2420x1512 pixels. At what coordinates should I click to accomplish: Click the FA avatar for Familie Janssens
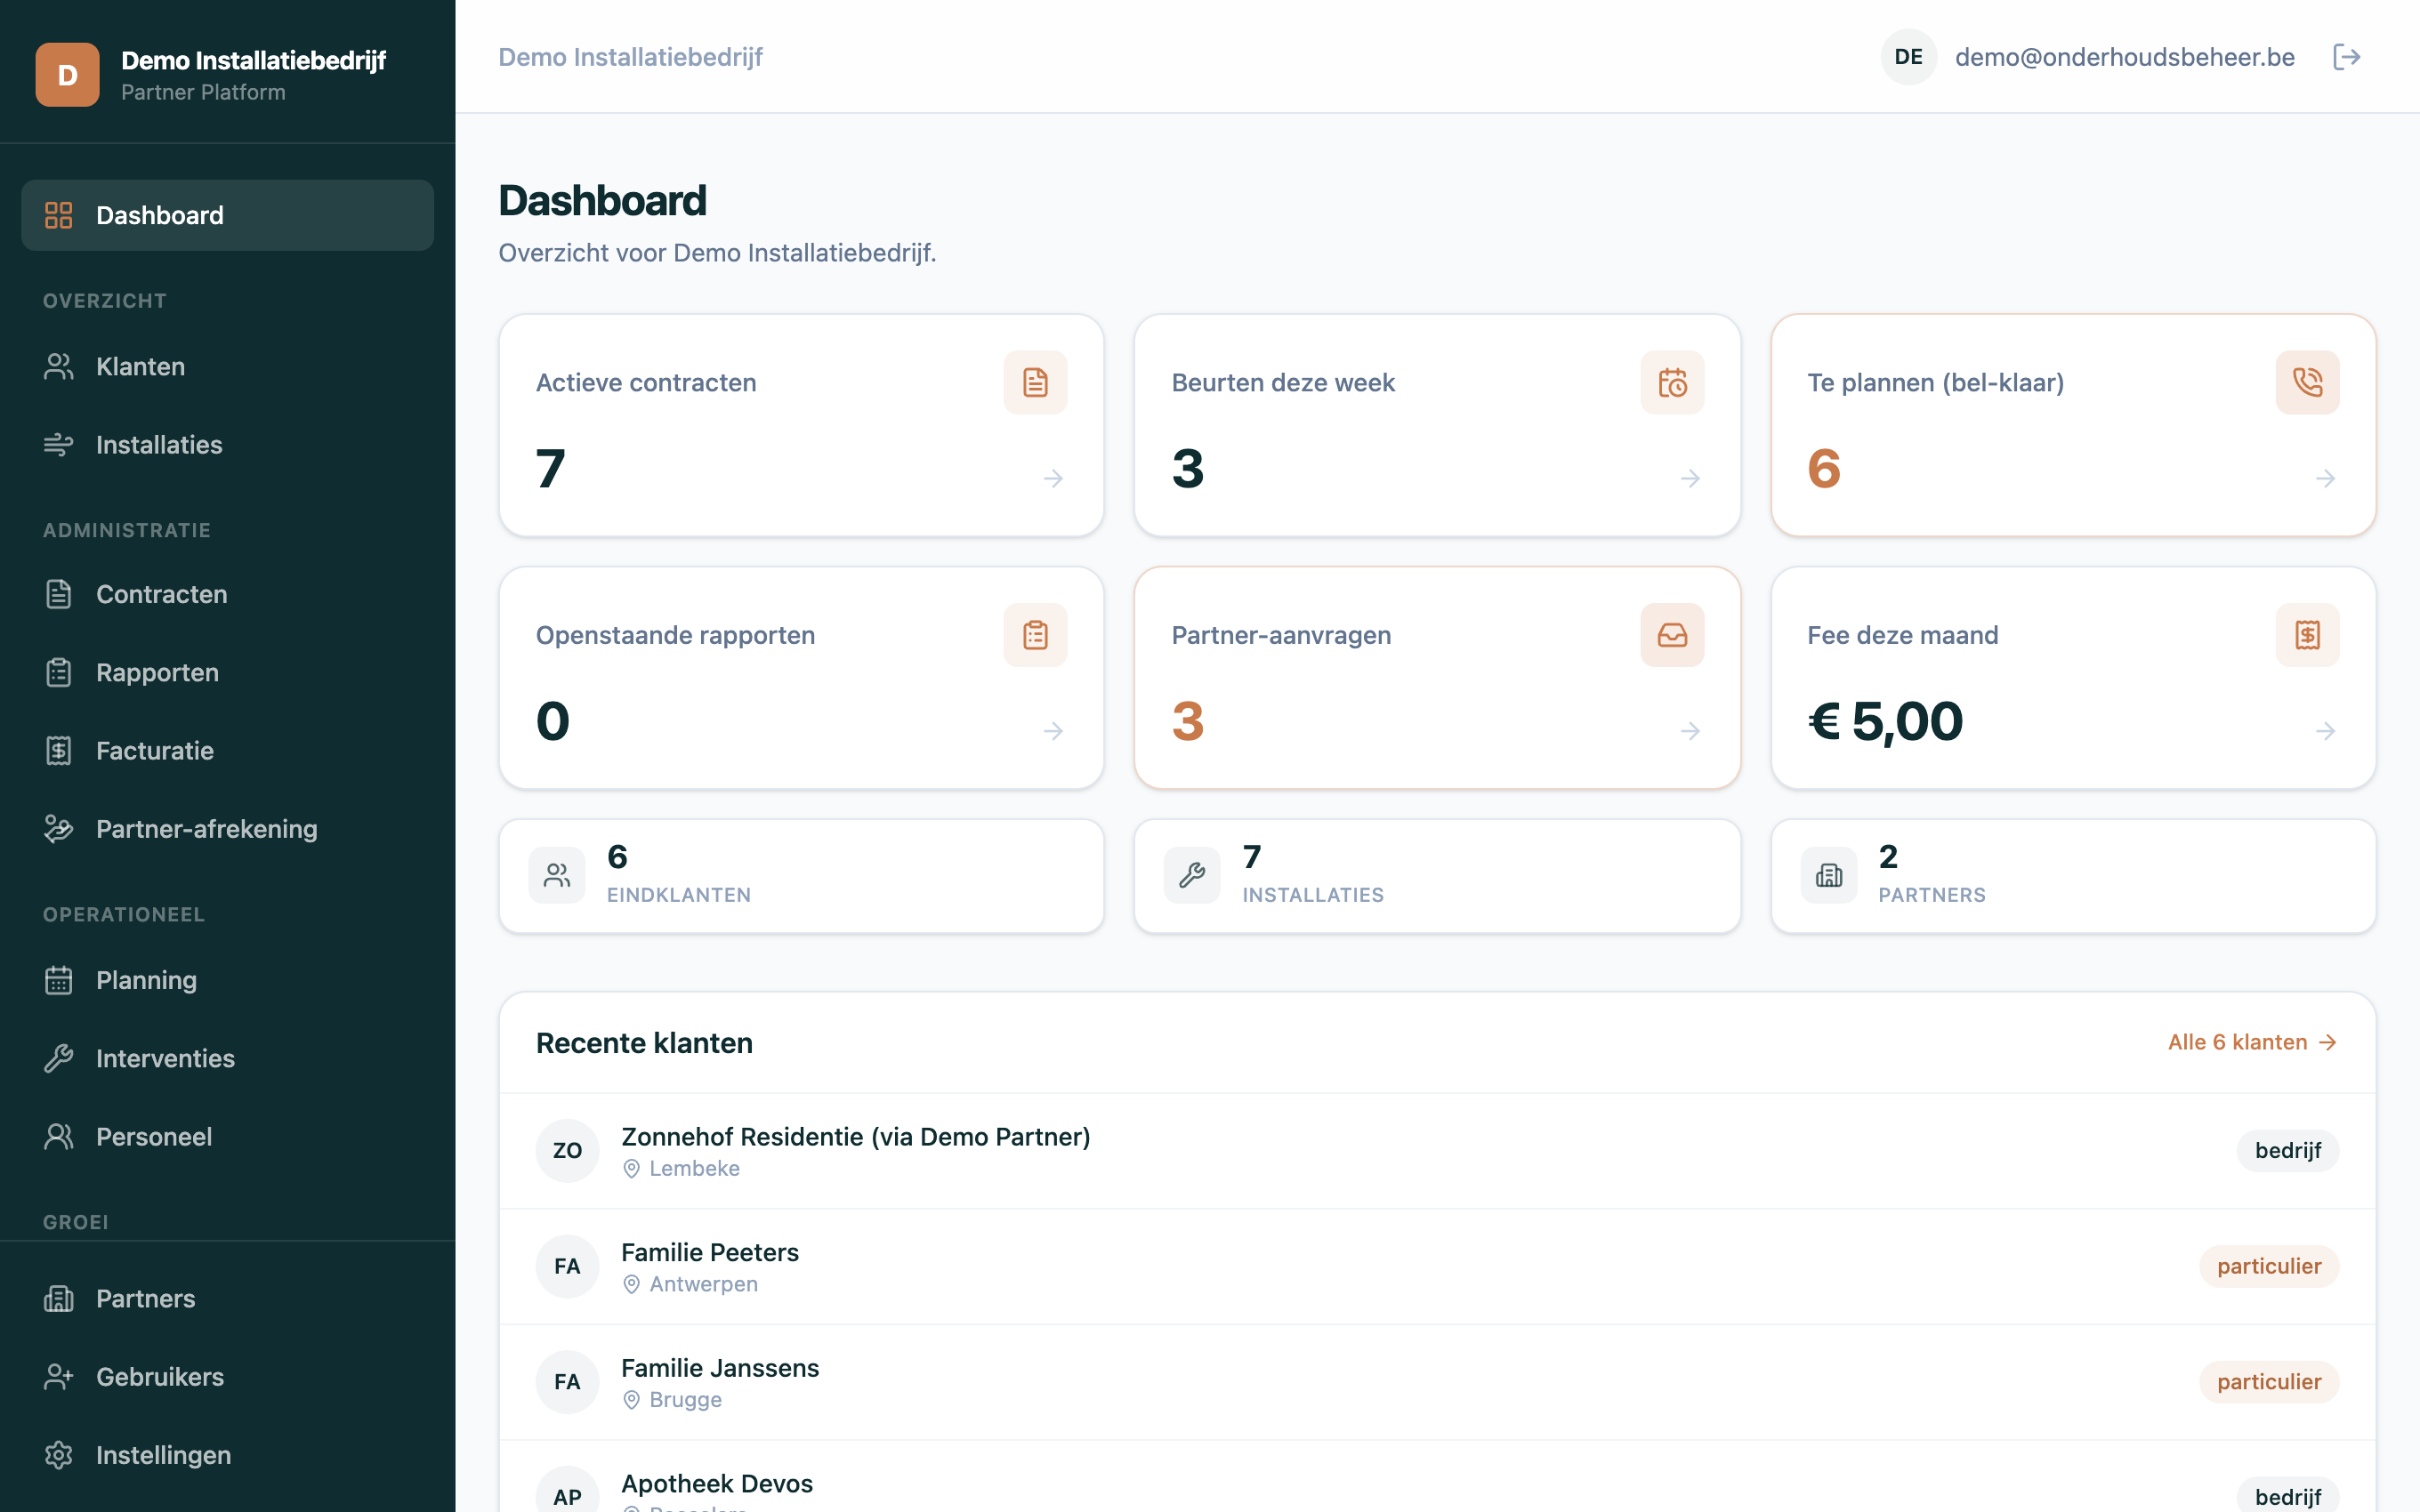pyautogui.click(x=567, y=1382)
